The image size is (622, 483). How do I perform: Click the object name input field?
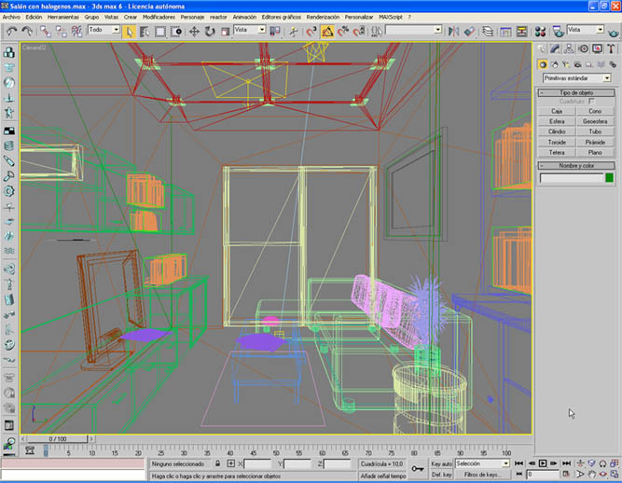[x=572, y=178]
